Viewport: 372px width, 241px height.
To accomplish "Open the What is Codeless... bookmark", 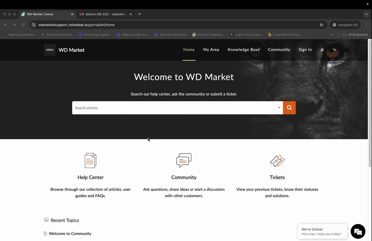I will pyautogui.click(x=208, y=35).
